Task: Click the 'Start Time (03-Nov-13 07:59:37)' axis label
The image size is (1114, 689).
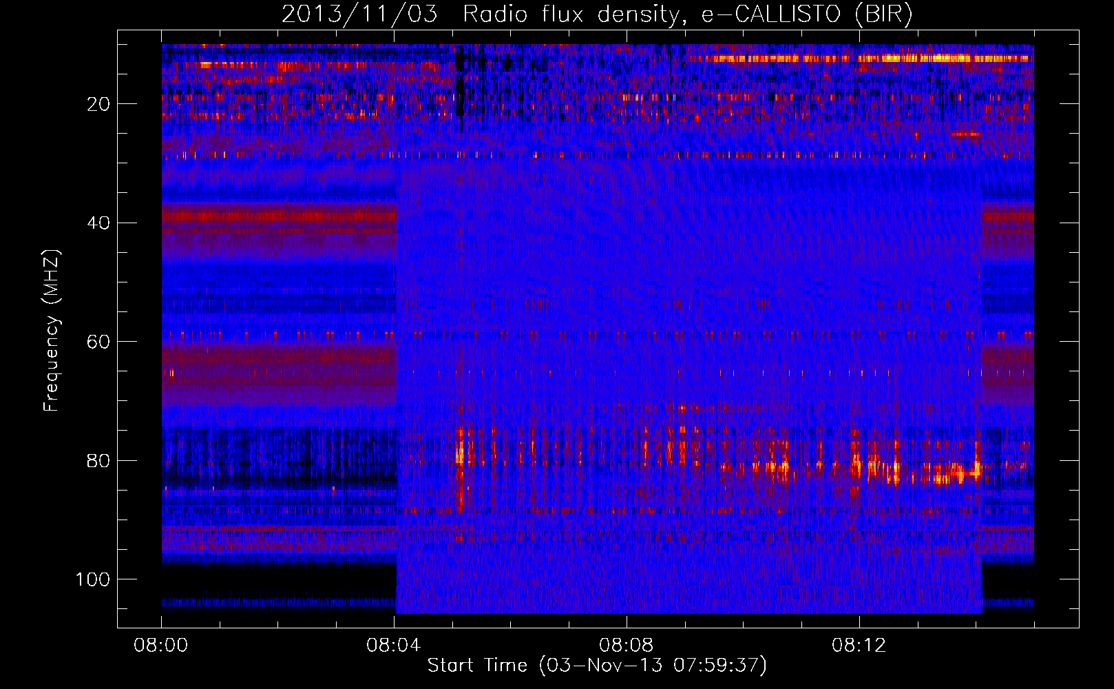Action: (597, 666)
